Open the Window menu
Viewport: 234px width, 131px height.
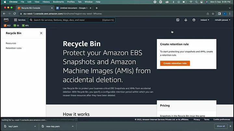click(x=88, y=2)
